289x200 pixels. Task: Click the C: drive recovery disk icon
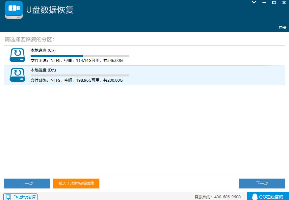[x=17, y=55]
